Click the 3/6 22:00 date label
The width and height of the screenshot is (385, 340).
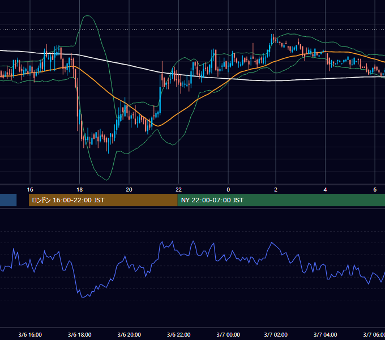179,334
